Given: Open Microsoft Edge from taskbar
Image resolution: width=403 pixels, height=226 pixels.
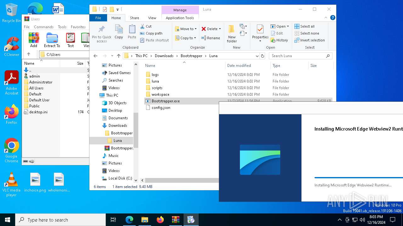Looking at the screenshot, I should 129,220.
